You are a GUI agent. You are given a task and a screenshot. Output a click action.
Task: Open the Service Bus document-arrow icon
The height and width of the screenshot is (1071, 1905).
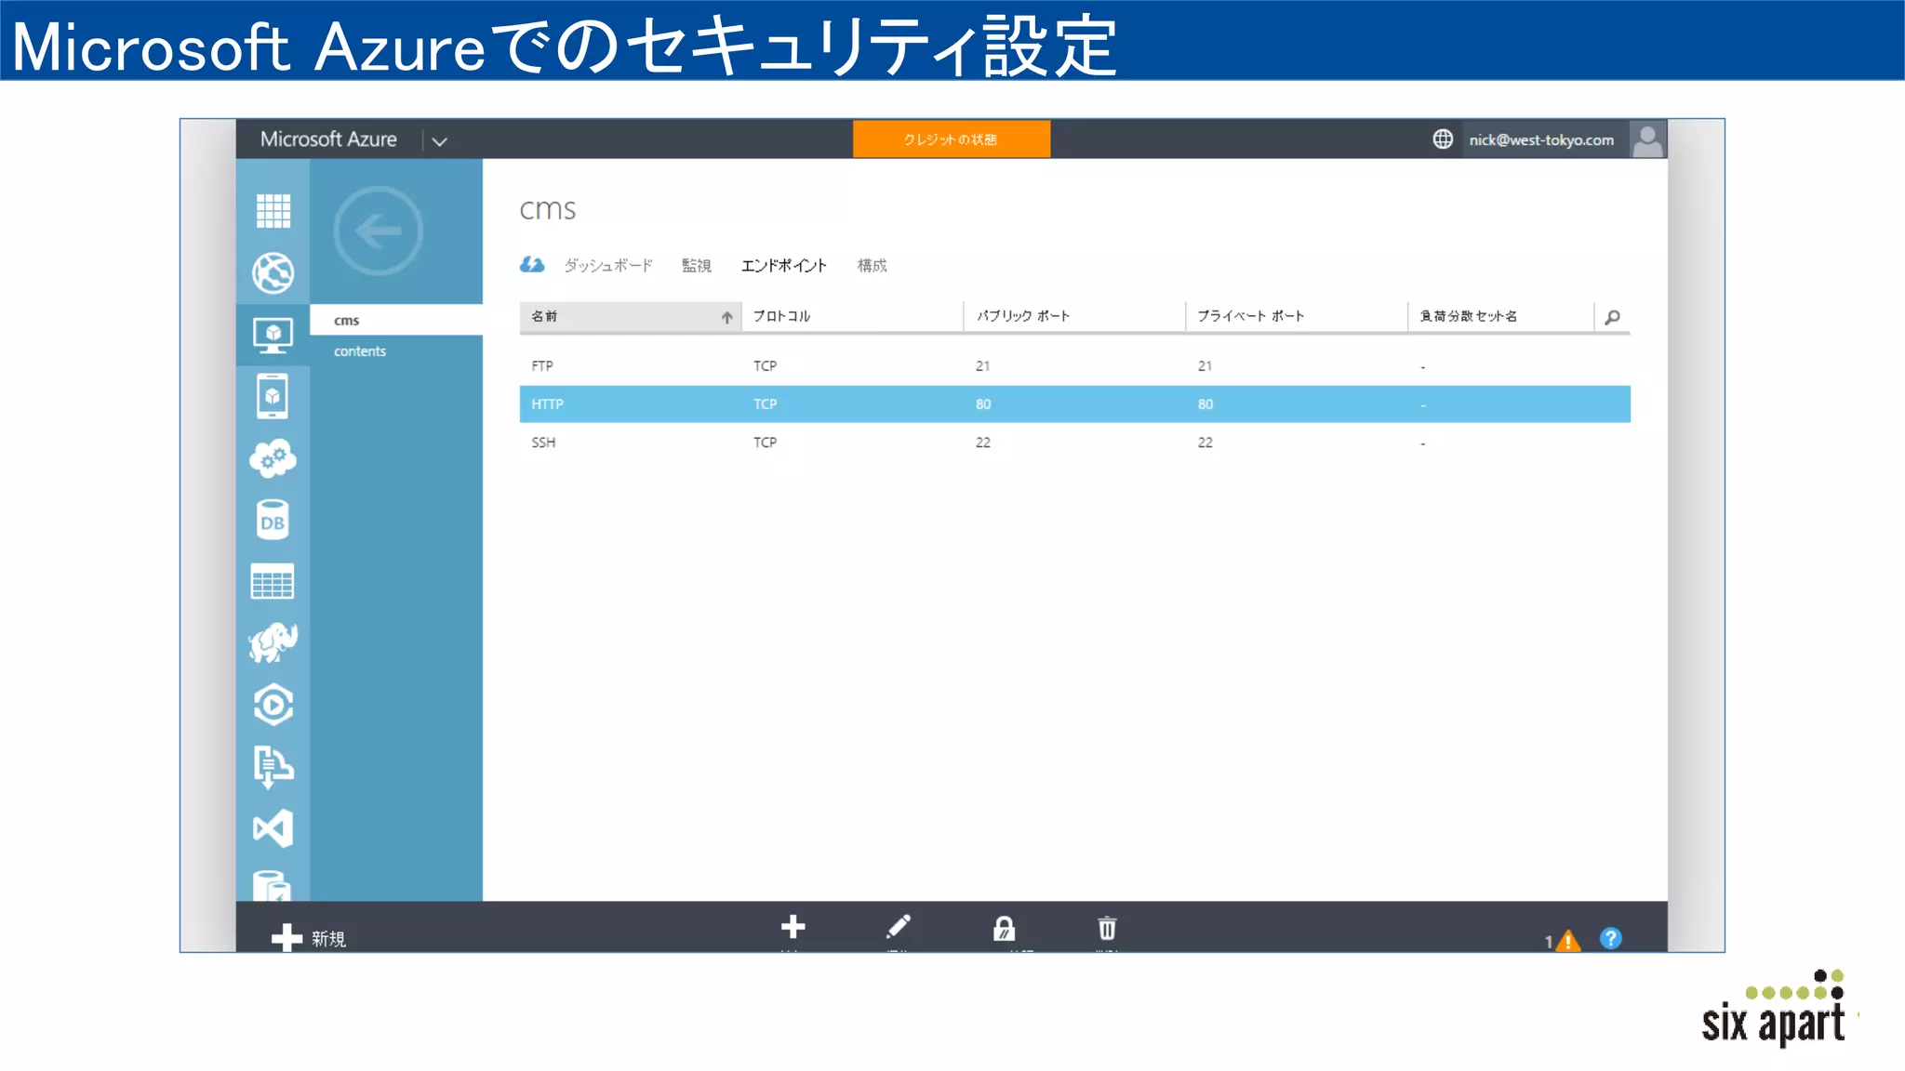point(273,767)
